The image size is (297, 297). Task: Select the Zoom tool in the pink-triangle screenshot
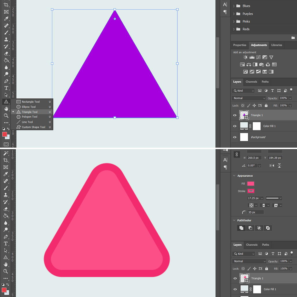click(6, 271)
